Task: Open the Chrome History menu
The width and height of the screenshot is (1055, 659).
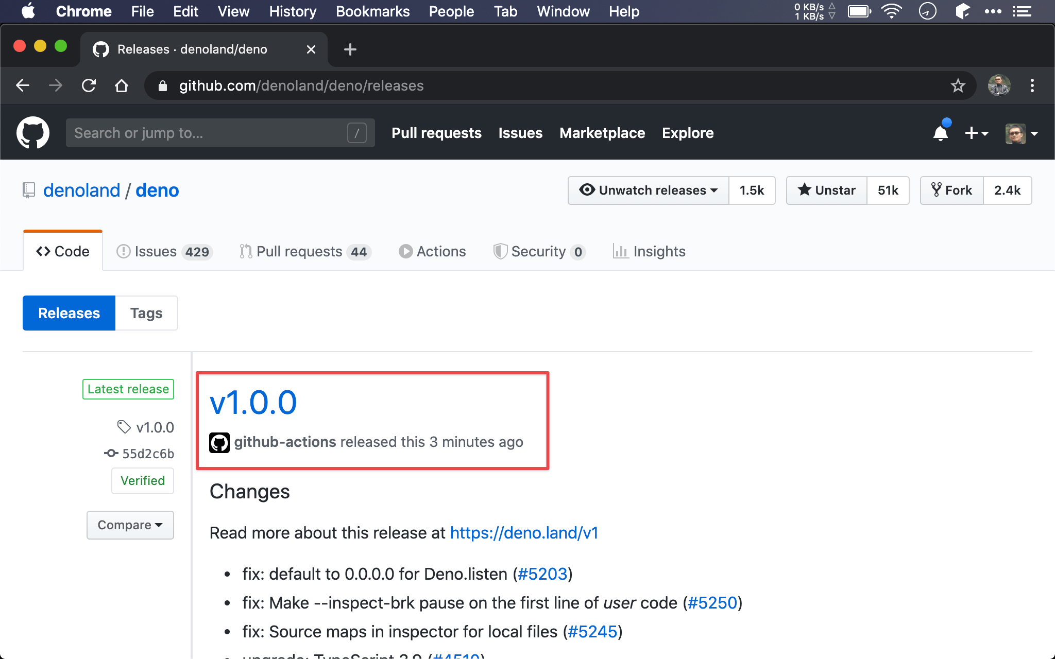Action: [x=293, y=11]
